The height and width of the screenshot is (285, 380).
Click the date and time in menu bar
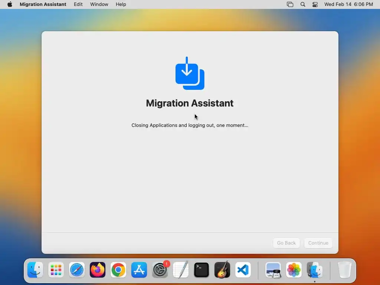point(348,4)
